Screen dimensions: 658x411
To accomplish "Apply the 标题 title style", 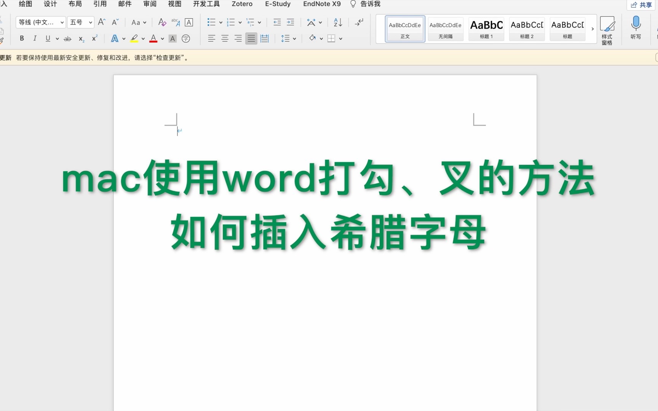I will click(x=567, y=29).
